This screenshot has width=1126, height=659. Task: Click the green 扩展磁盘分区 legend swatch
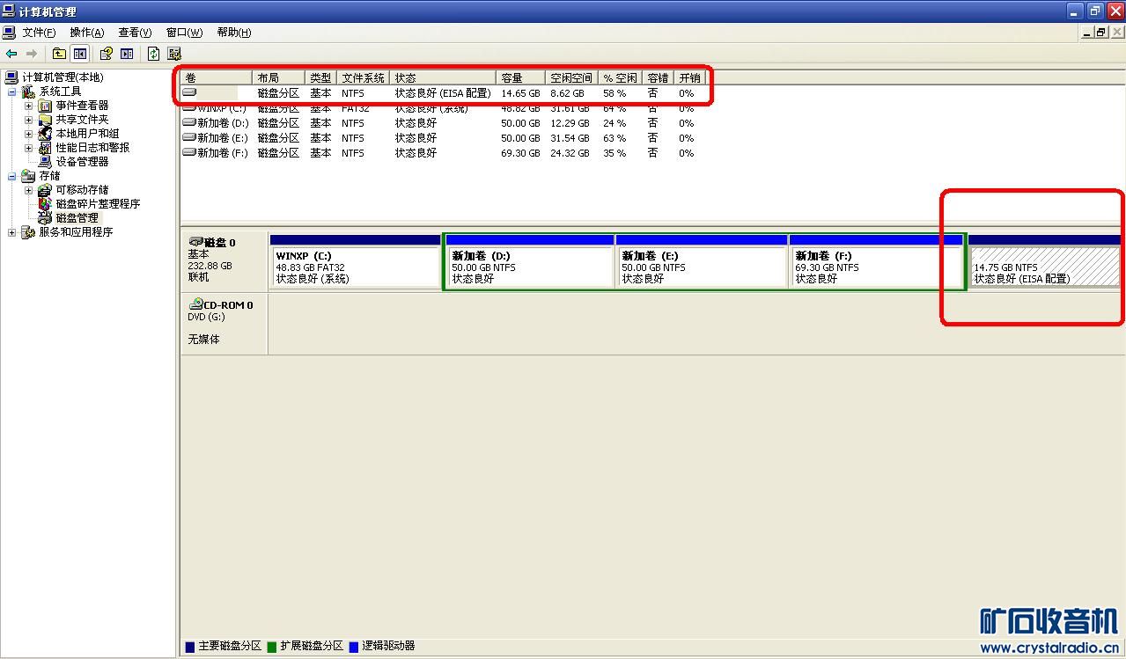(272, 647)
